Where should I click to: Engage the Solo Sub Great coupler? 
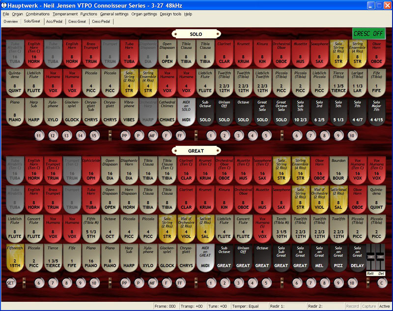pyautogui.click(x=281, y=258)
